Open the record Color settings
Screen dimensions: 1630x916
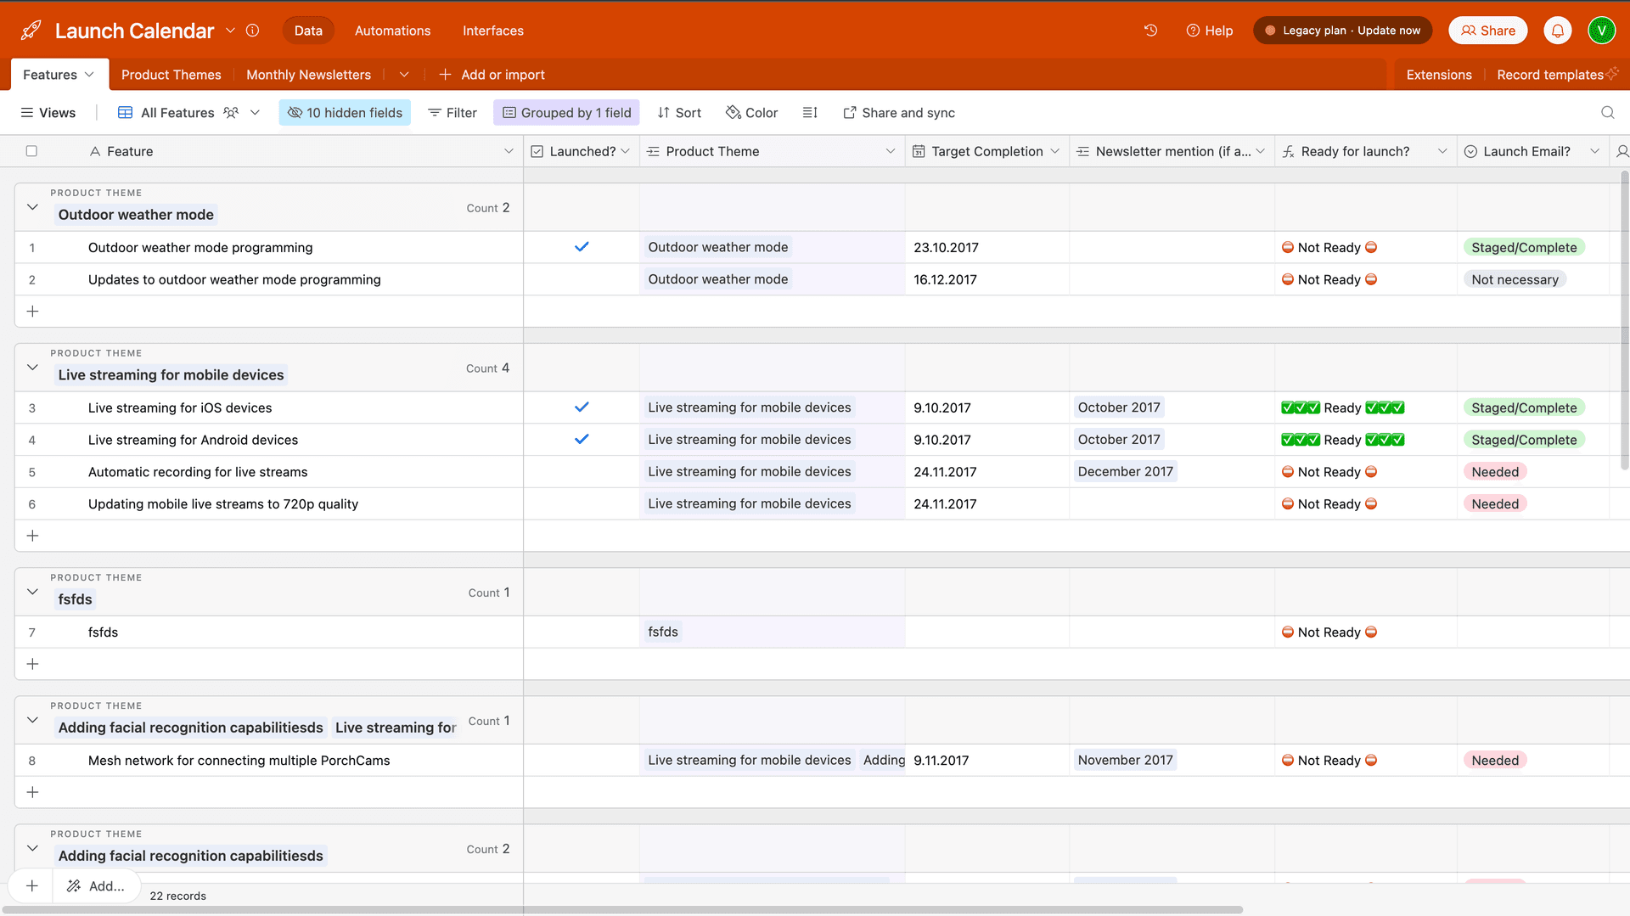click(x=750, y=112)
